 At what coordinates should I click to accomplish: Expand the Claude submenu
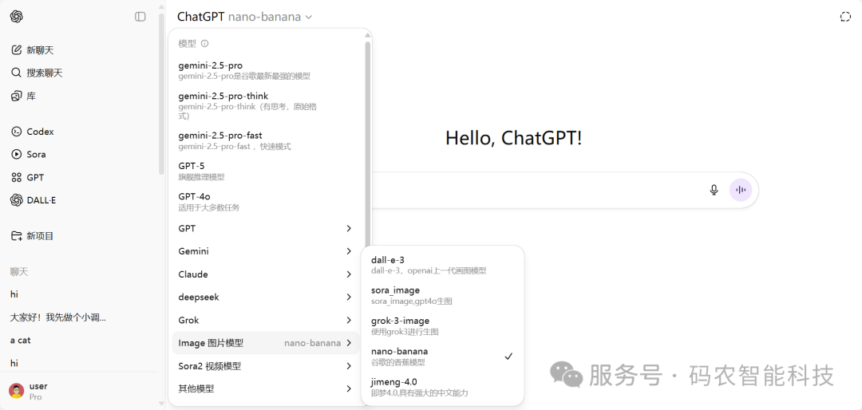click(x=266, y=274)
